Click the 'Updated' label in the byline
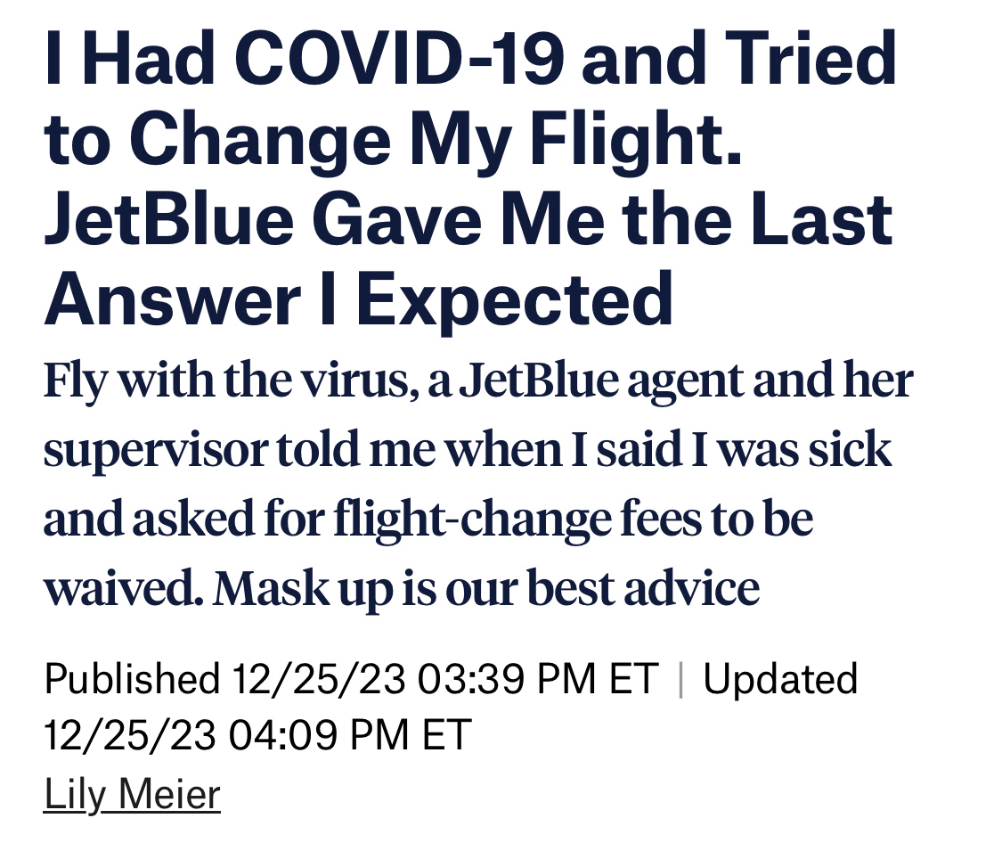The height and width of the screenshot is (851, 1002). coord(780,679)
